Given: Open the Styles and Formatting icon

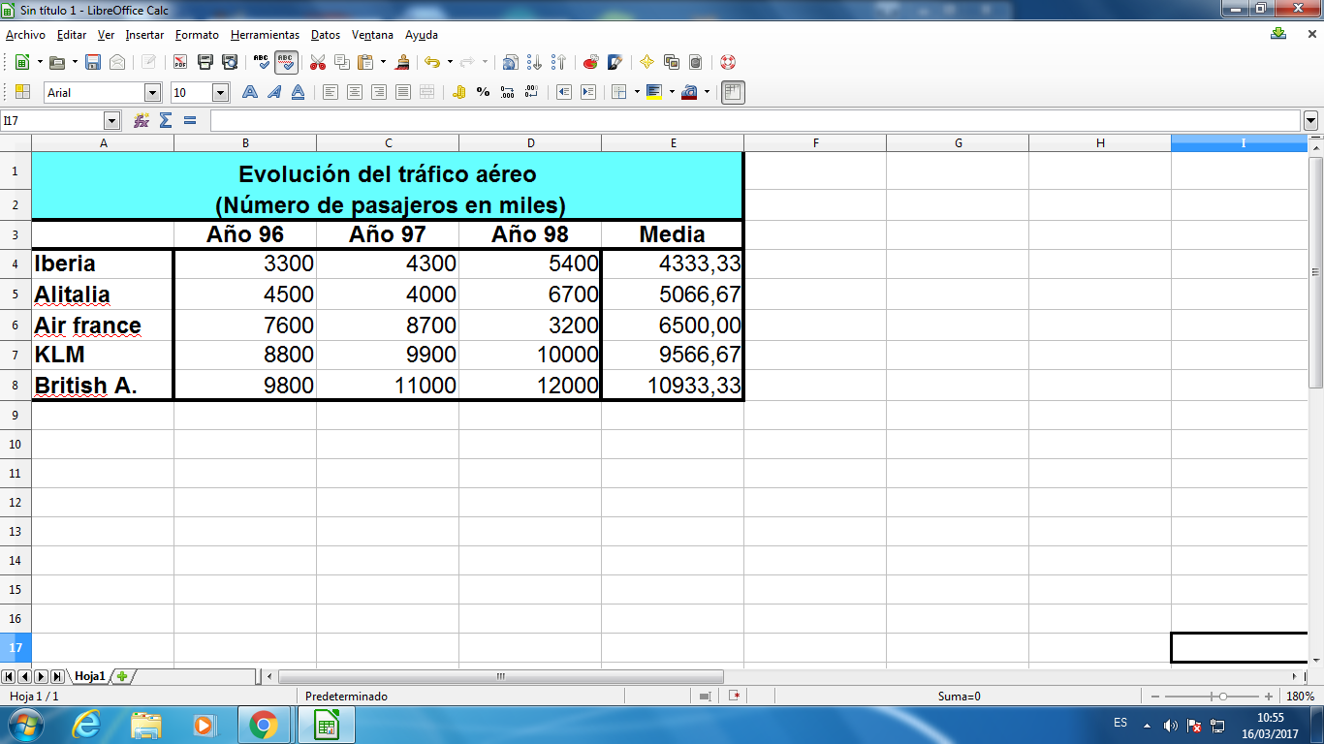Looking at the screenshot, I should coord(23,92).
